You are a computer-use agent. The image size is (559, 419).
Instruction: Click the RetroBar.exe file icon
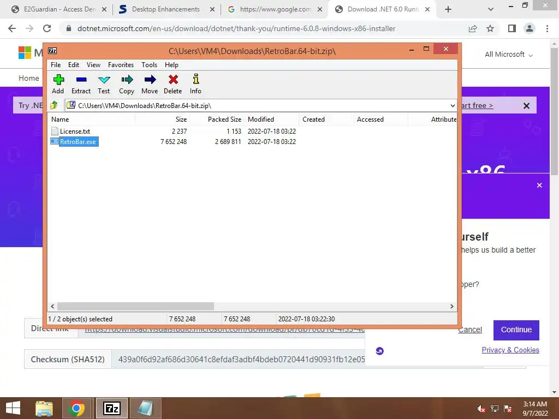point(55,141)
